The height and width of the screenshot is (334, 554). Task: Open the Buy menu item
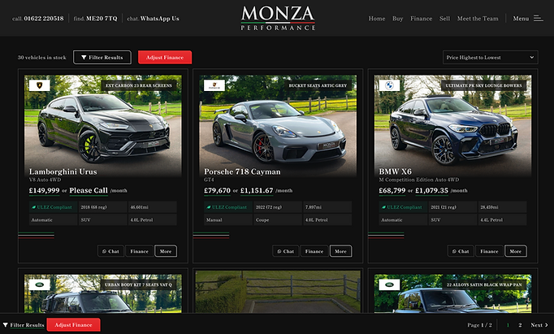coord(397,19)
